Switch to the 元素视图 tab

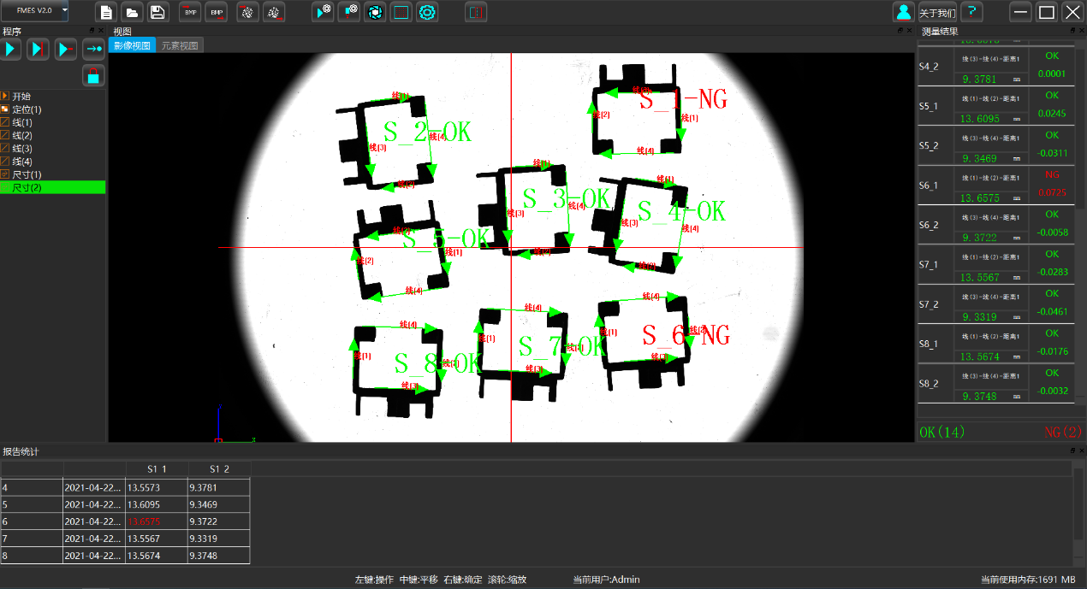point(180,46)
